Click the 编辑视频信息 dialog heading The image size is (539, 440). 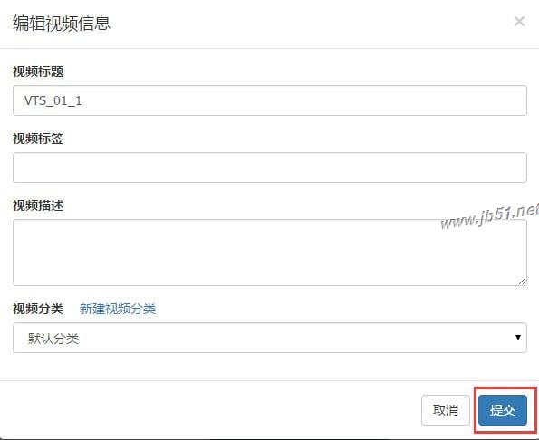tap(62, 24)
